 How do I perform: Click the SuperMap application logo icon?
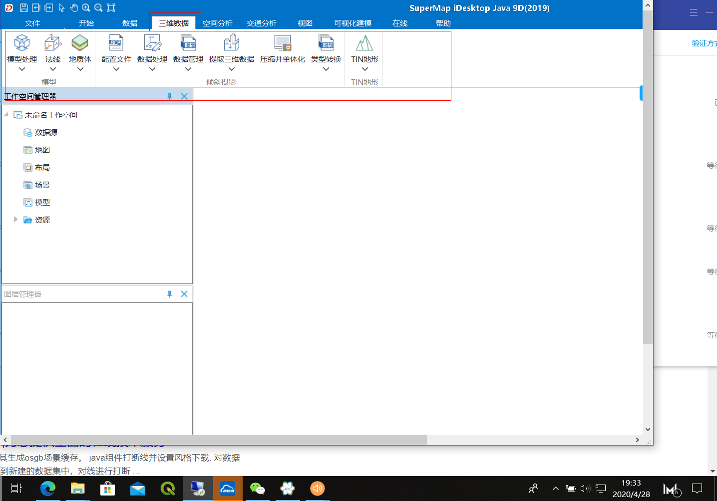[9, 7]
